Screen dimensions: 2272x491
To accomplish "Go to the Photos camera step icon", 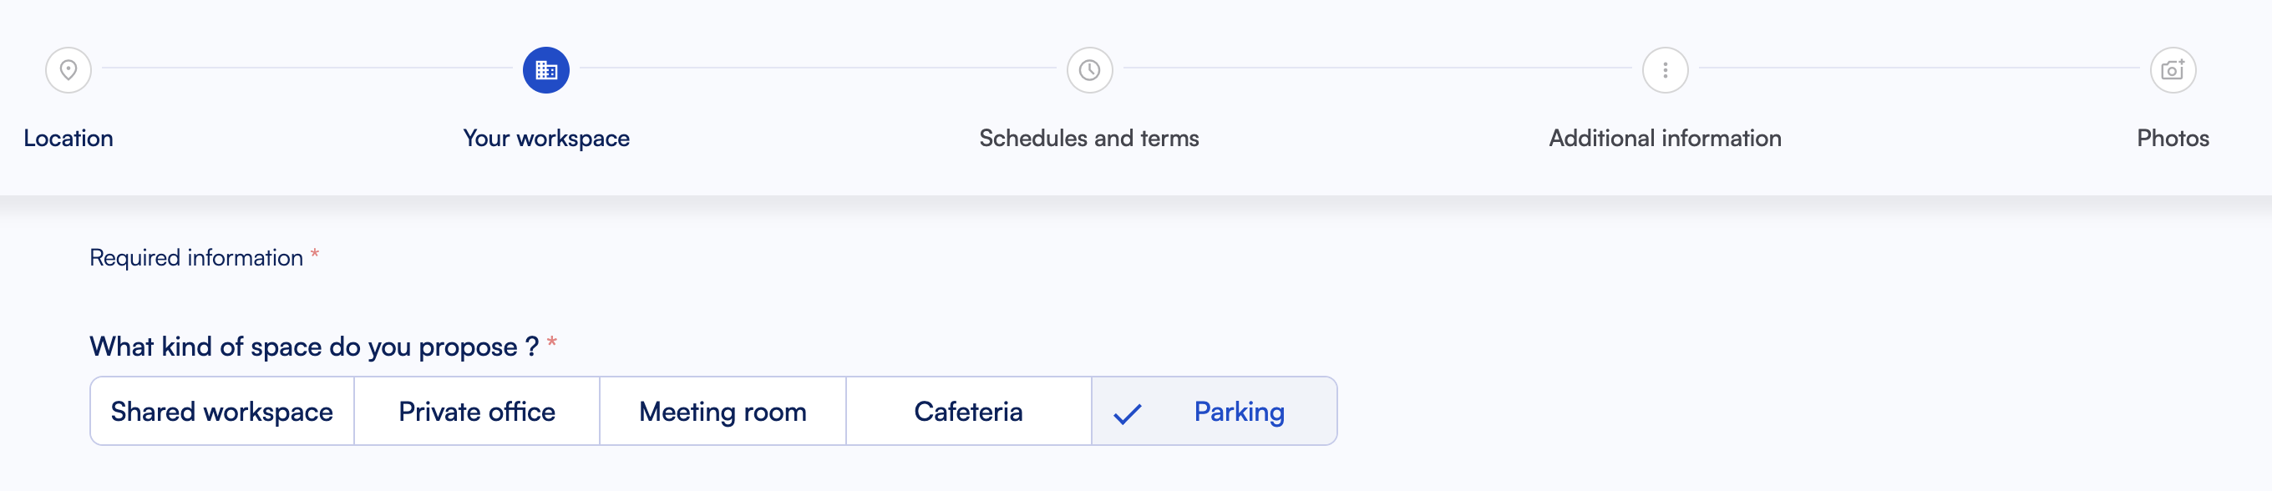I will (x=2173, y=69).
